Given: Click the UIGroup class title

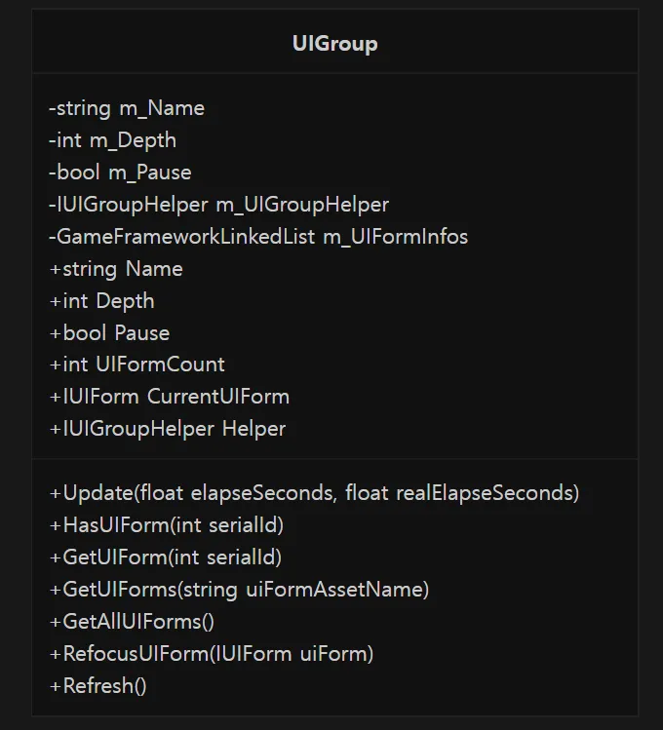Looking at the screenshot, I should [x=334, y=43].
